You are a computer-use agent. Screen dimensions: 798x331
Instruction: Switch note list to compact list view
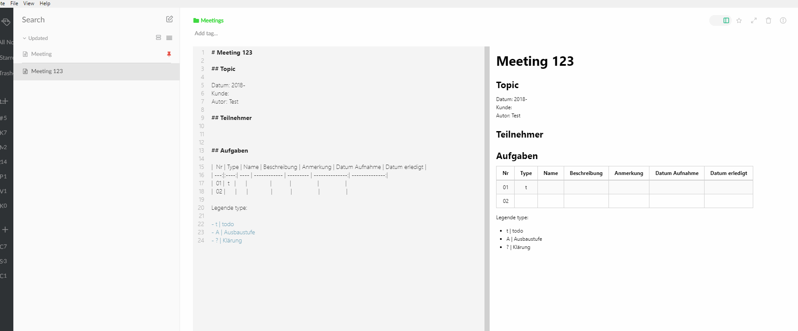point(169,38)
